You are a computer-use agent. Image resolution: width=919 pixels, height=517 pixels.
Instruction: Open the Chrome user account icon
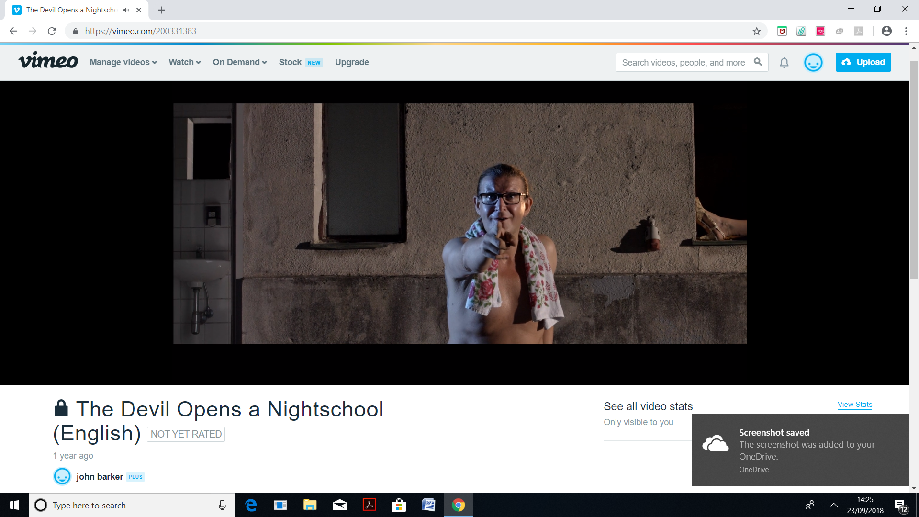pos(886,31)
